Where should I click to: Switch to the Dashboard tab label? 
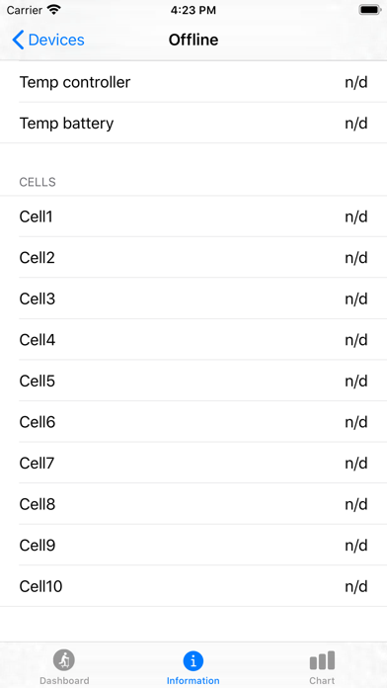click(x=64, y=680)
